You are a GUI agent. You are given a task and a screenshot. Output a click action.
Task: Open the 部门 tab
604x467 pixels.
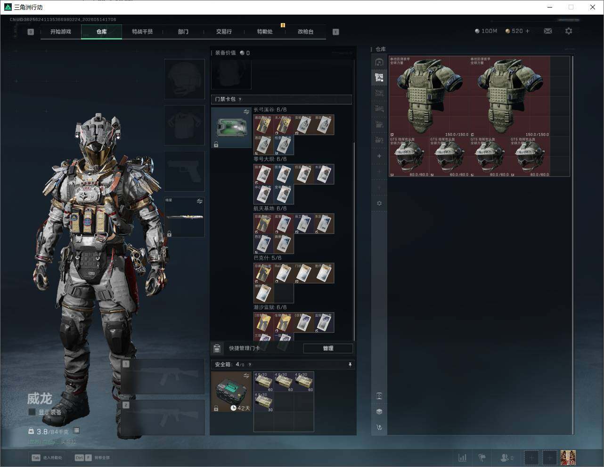click(183, 32)
